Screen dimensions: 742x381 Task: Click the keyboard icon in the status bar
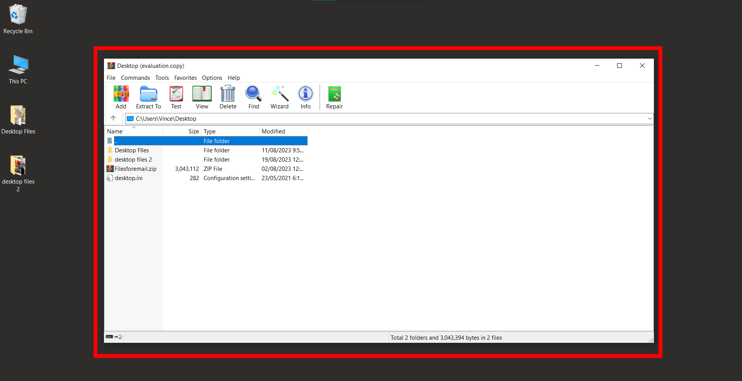tap(109, 337)
